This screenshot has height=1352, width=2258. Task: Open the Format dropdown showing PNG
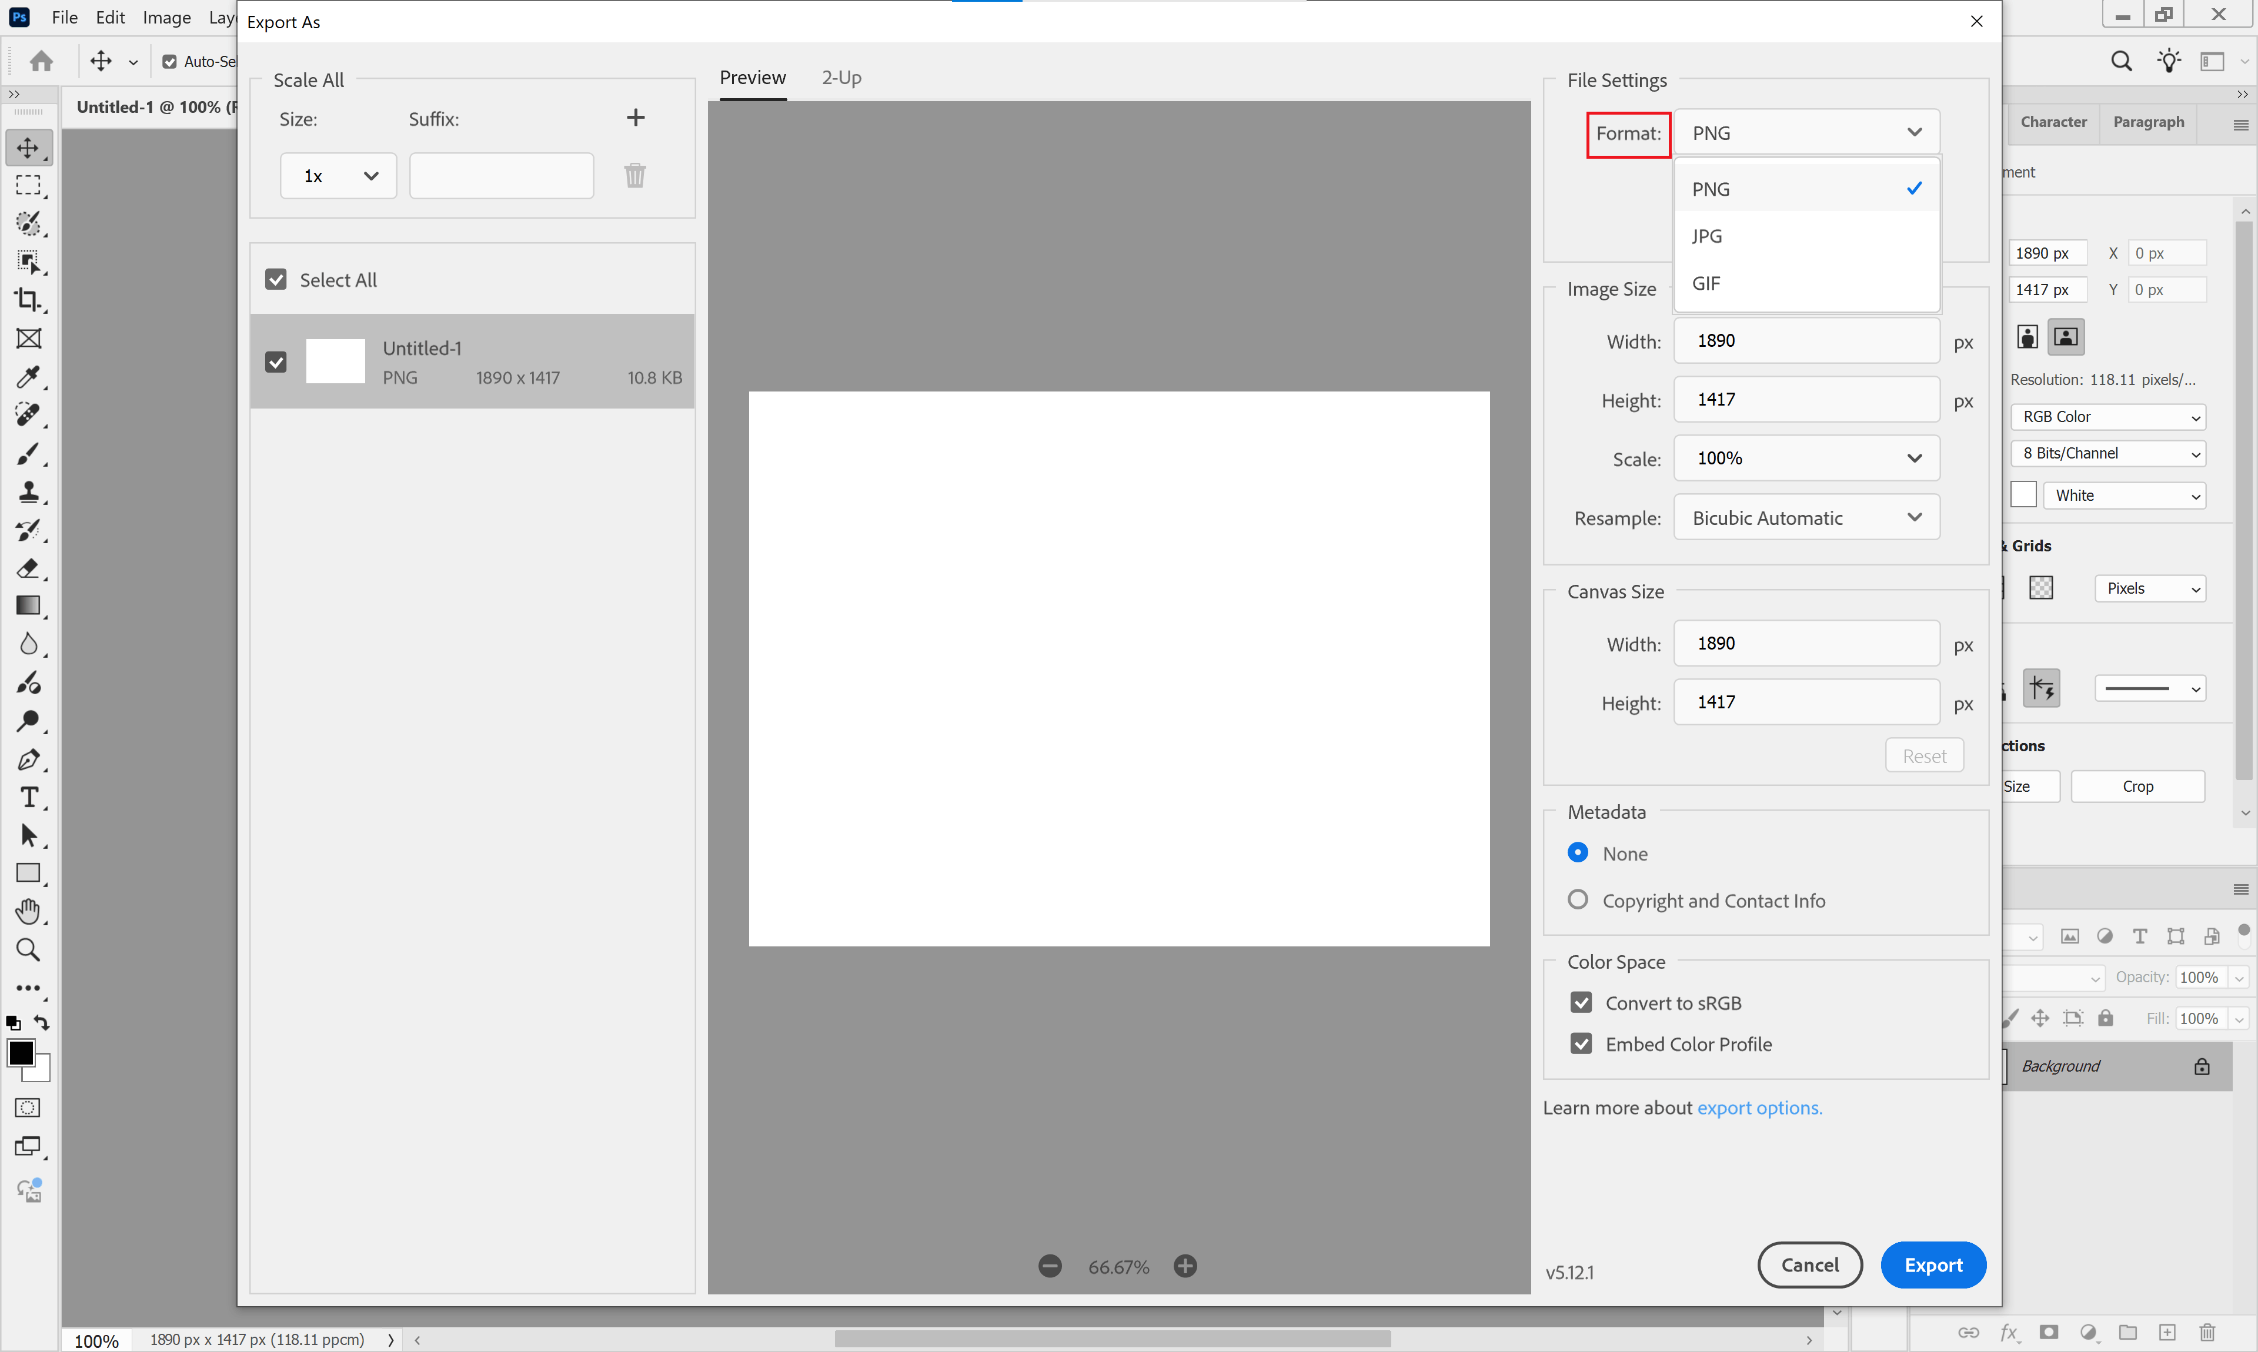pos(1806,132)
